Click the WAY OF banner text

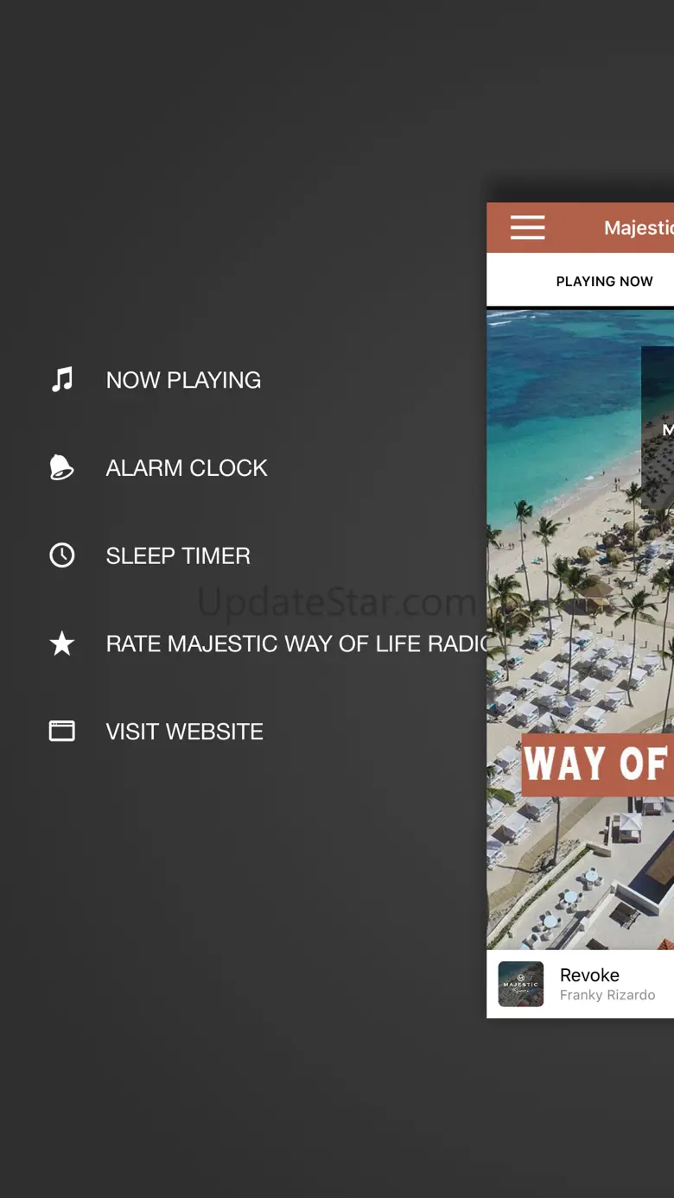click(597, 764)
